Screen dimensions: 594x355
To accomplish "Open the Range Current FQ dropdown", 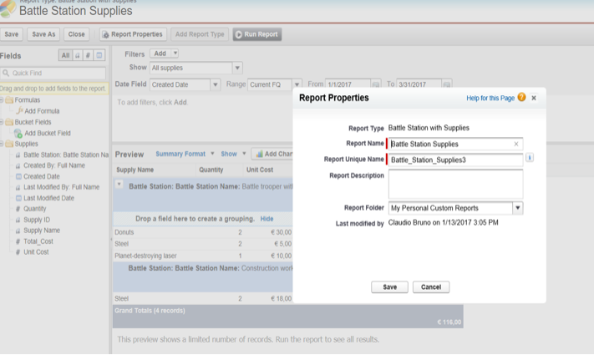I will point(297,84).
